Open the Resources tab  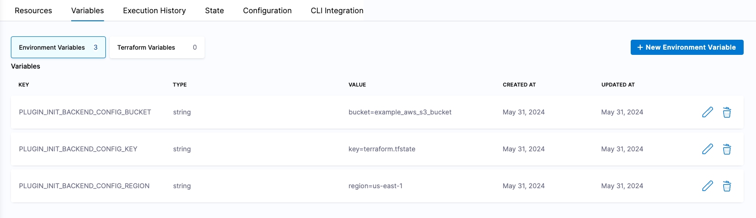[33, 10]
